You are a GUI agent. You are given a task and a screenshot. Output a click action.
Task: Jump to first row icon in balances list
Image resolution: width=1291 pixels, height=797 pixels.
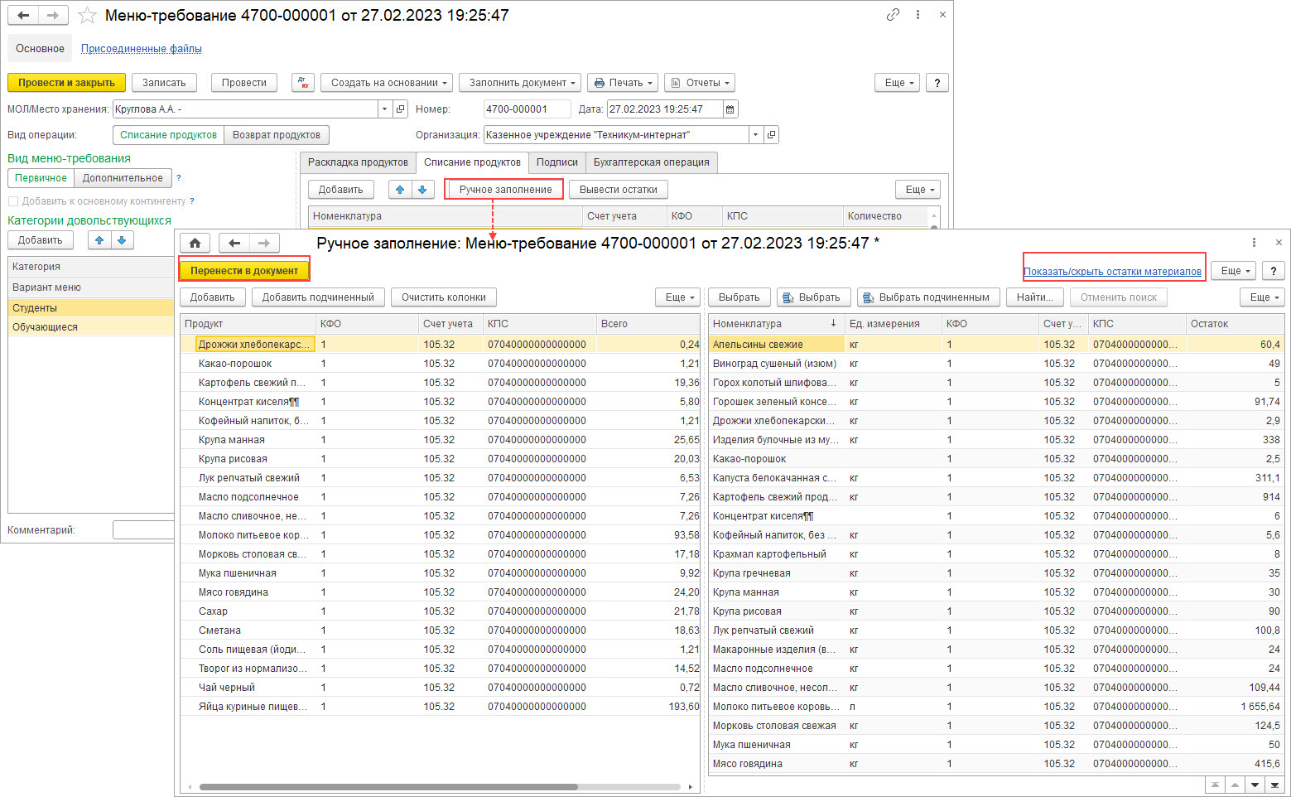[1215, 785]
